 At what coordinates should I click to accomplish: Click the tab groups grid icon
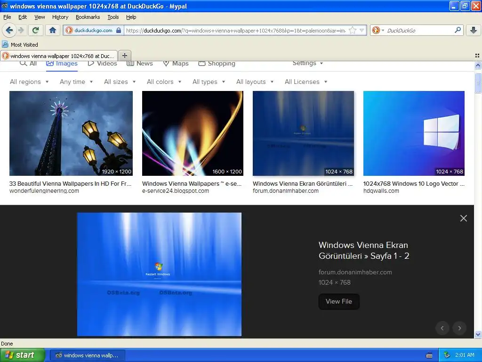point(477,56)
